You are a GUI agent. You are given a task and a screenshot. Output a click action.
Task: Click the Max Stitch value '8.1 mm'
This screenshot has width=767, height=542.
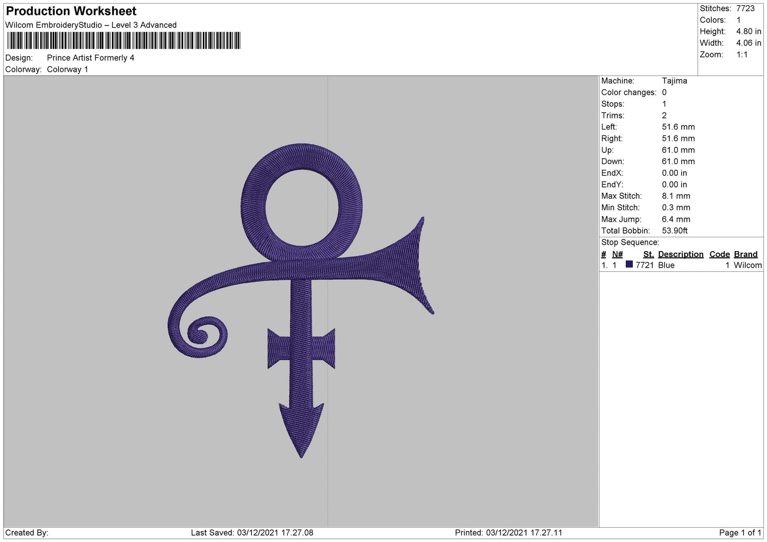tap(676, 196)
